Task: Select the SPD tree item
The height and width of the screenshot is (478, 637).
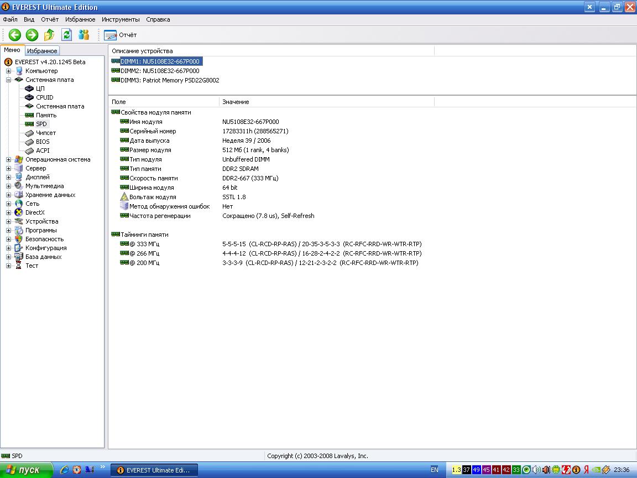Action: point(41,124)
